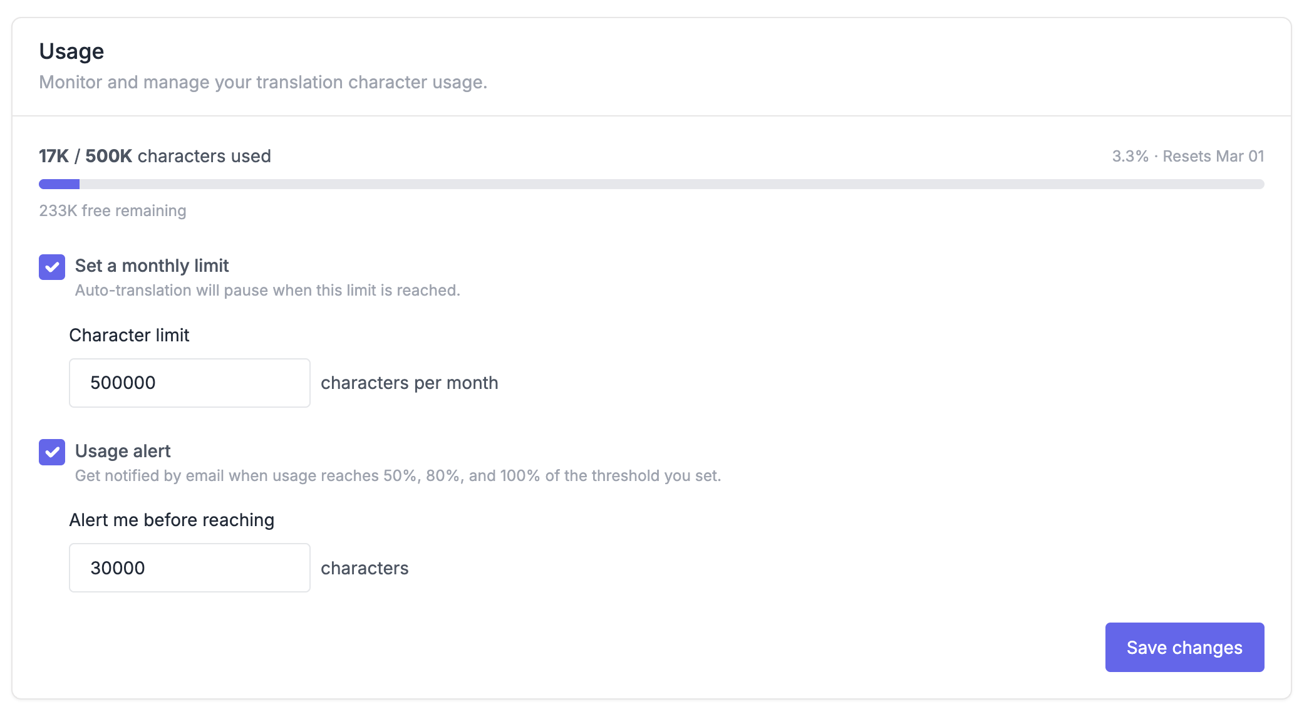Uncheck the Set a monthly limit checkbox
The image size is (1314, 714).
click(x=52, y=267)
